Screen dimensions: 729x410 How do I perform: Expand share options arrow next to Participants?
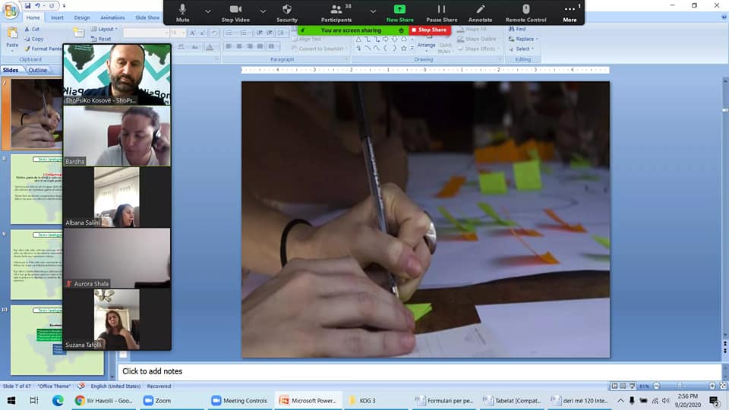[x=373, y=11]
